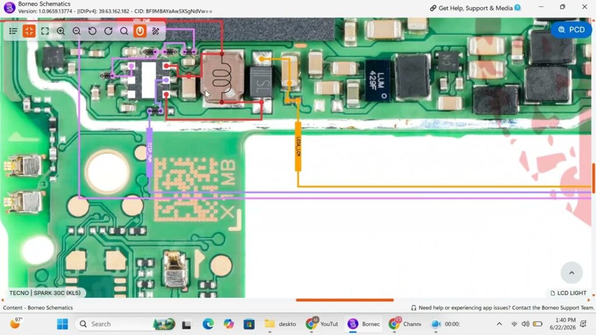Viewport: 596px width, 335px height.
Task: Open the PCD search button
Action: click(572, 30)
